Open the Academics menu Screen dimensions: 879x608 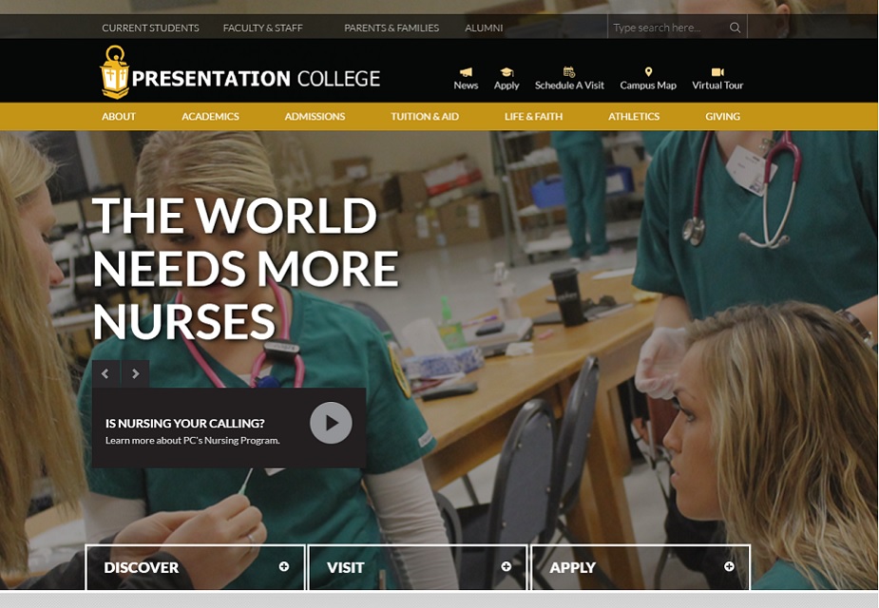pyautogui.click(x=210, y=117)
